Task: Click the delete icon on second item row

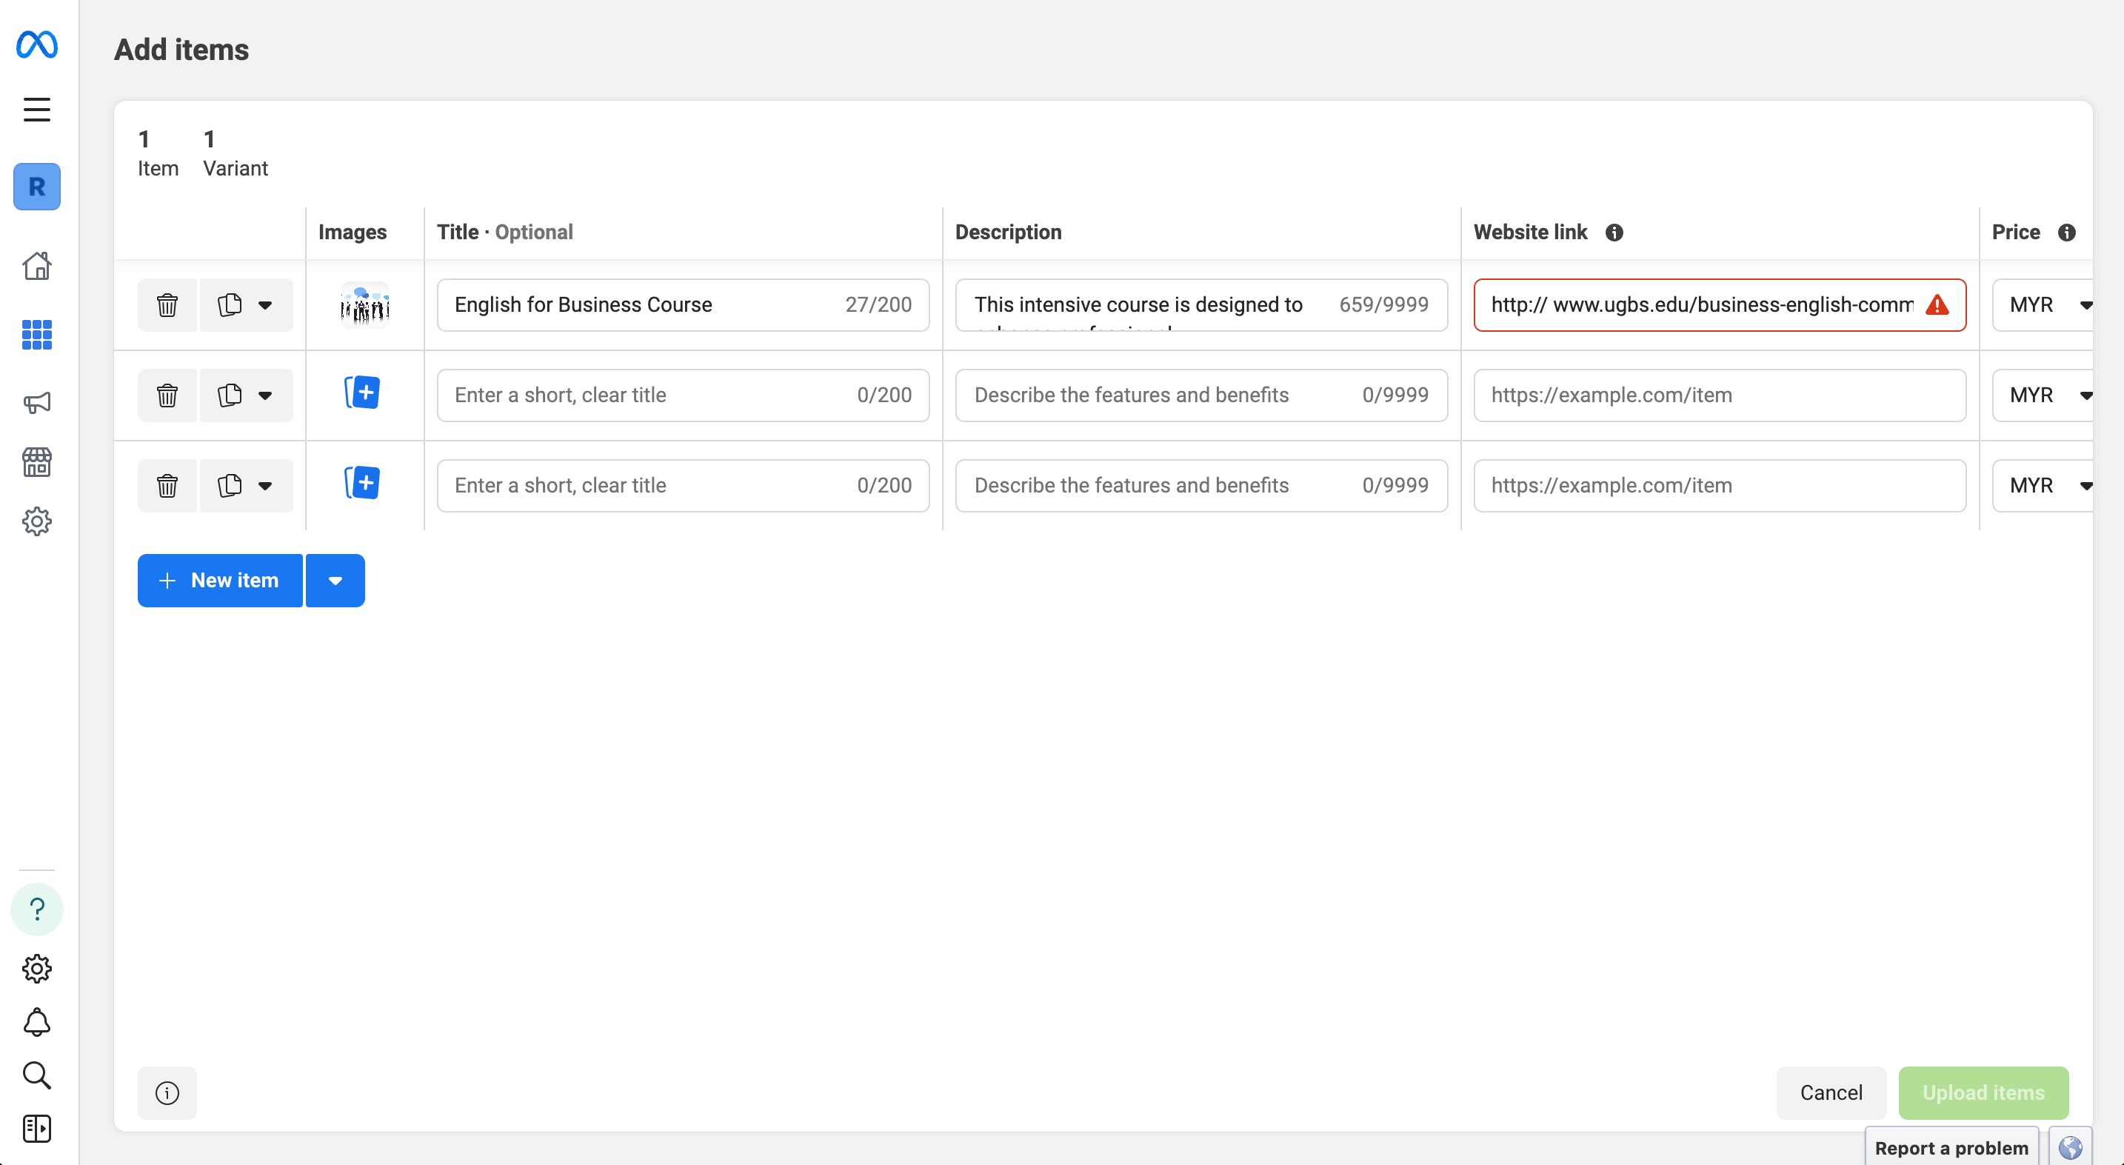Action: [x=167, y=395]
